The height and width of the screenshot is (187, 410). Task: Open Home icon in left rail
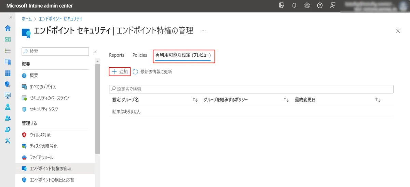click(8, 28)
